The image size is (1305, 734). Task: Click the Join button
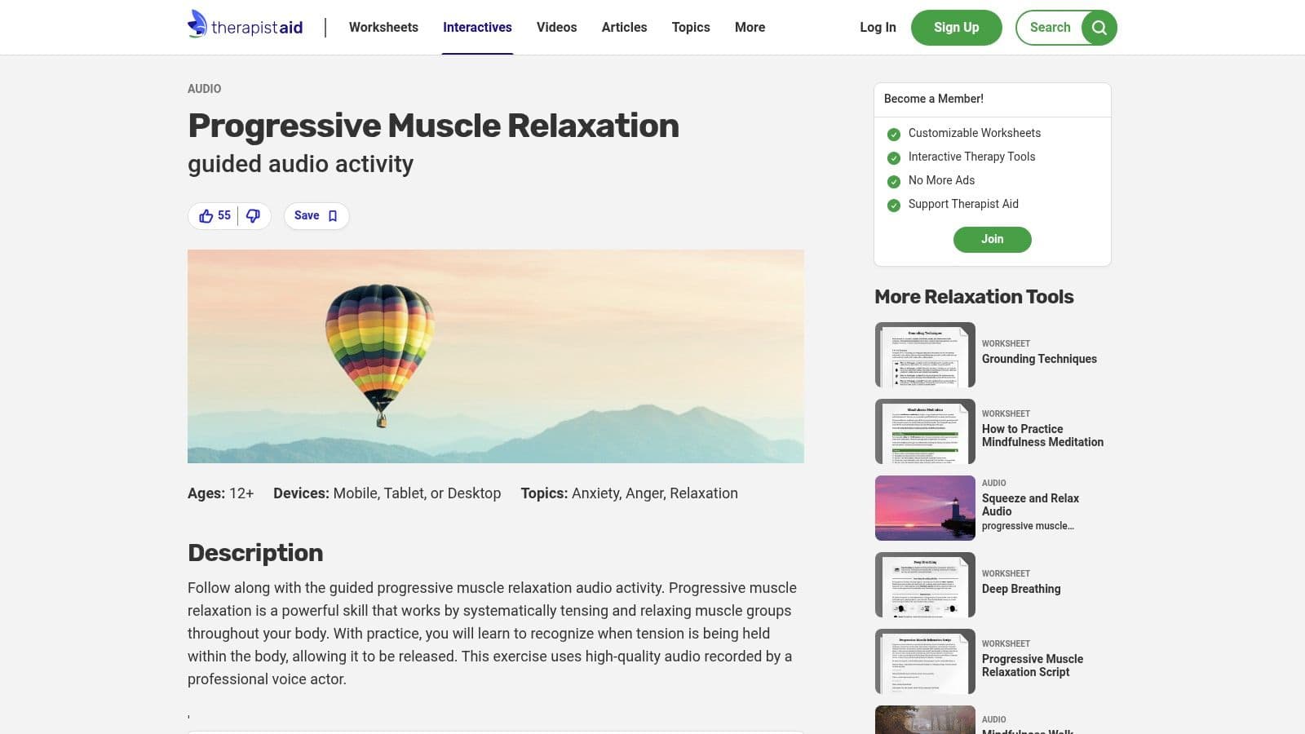tap(992, 239)
